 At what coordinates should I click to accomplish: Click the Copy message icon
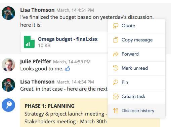coord(116,40)
